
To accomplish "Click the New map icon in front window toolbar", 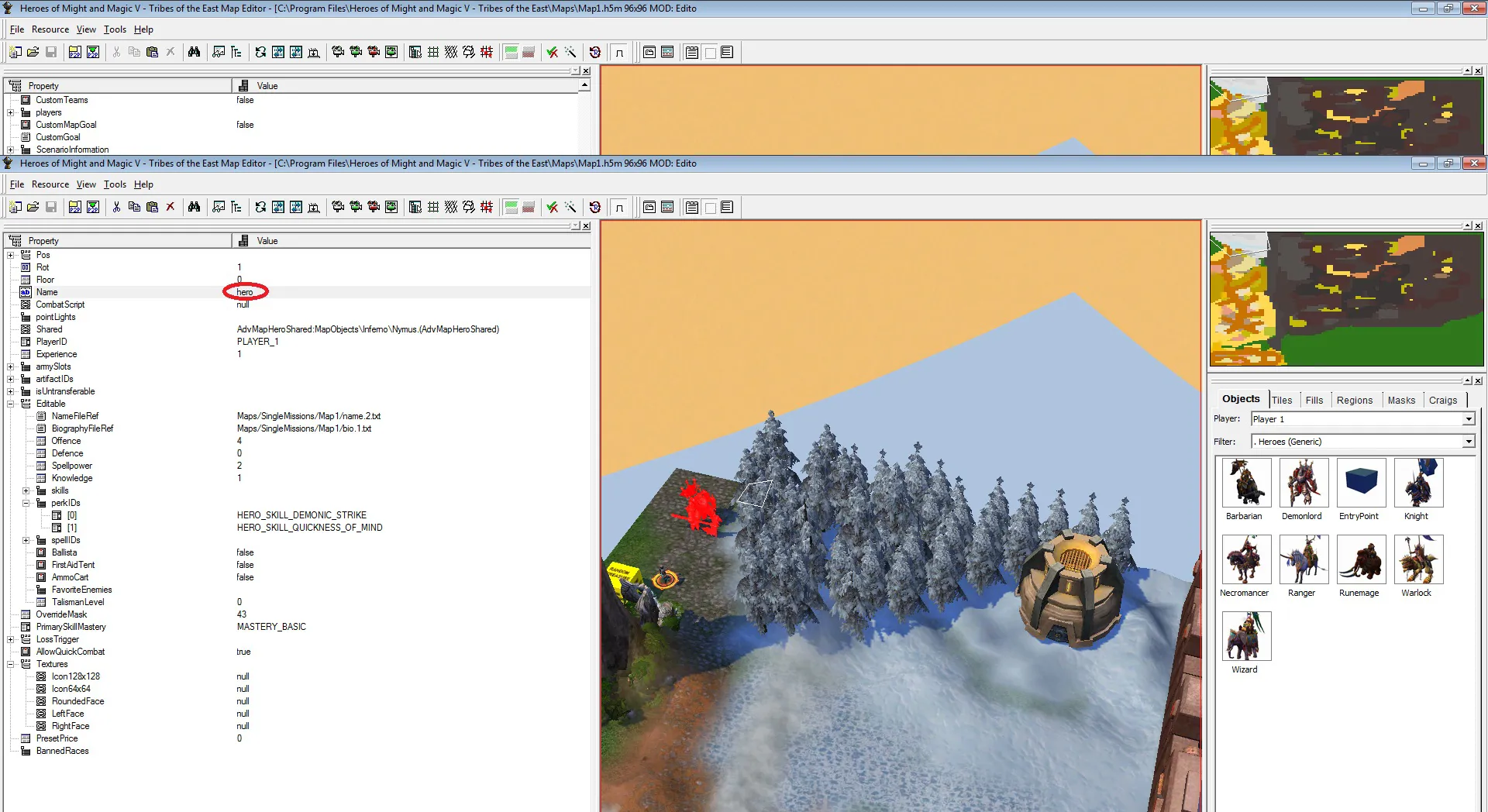I will click(x=15, y=207).
